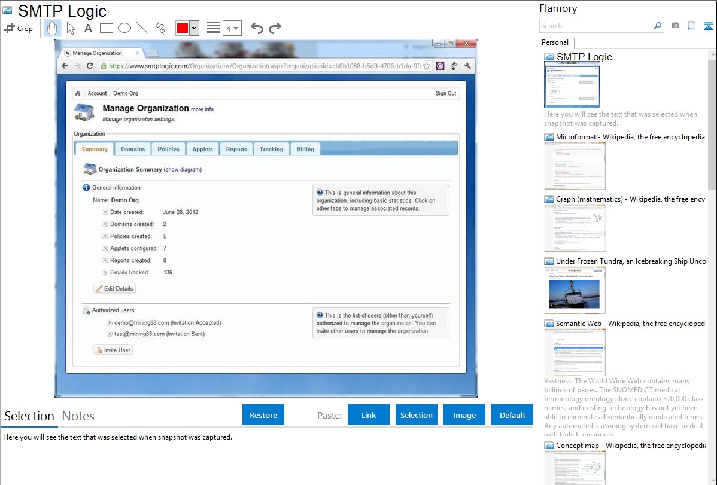Open the color picker dropdown arrow
This screenshot has width=717, height=485.
pyautogui.click(x=194, y=28)
